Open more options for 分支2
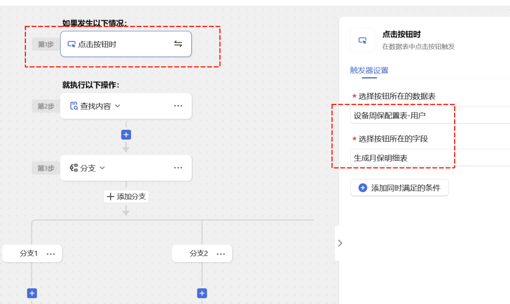 point(221,254)
